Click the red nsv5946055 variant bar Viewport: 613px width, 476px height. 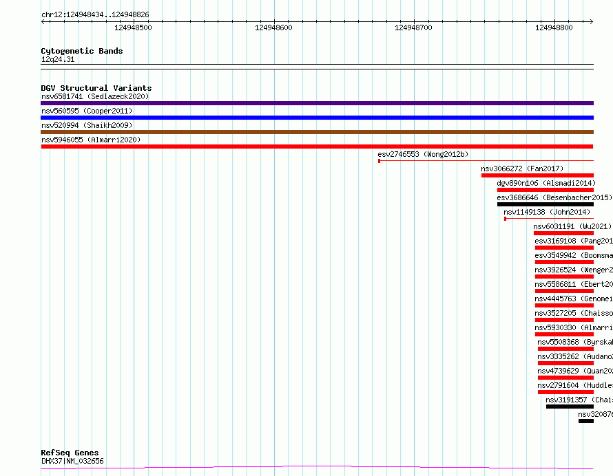pos(317,147)
